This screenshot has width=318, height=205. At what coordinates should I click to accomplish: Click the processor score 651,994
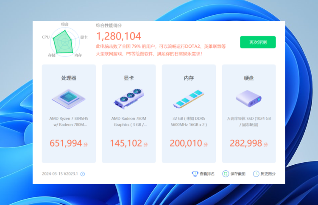coord(66,143)
